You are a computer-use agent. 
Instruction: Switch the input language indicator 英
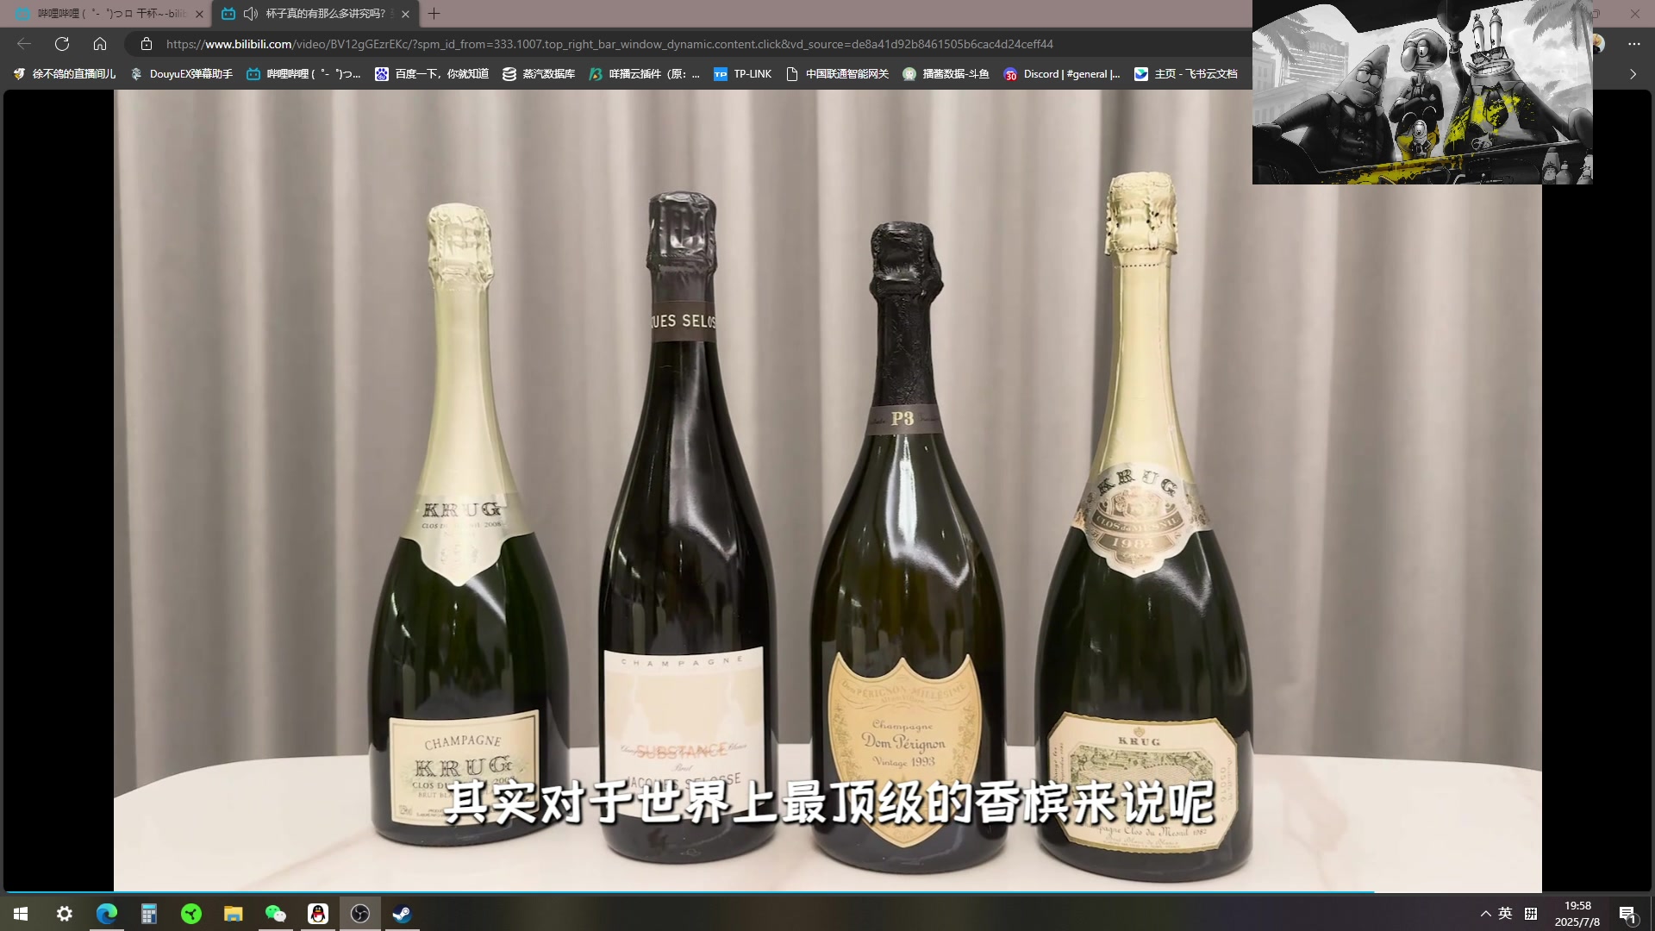[1505, 914]
